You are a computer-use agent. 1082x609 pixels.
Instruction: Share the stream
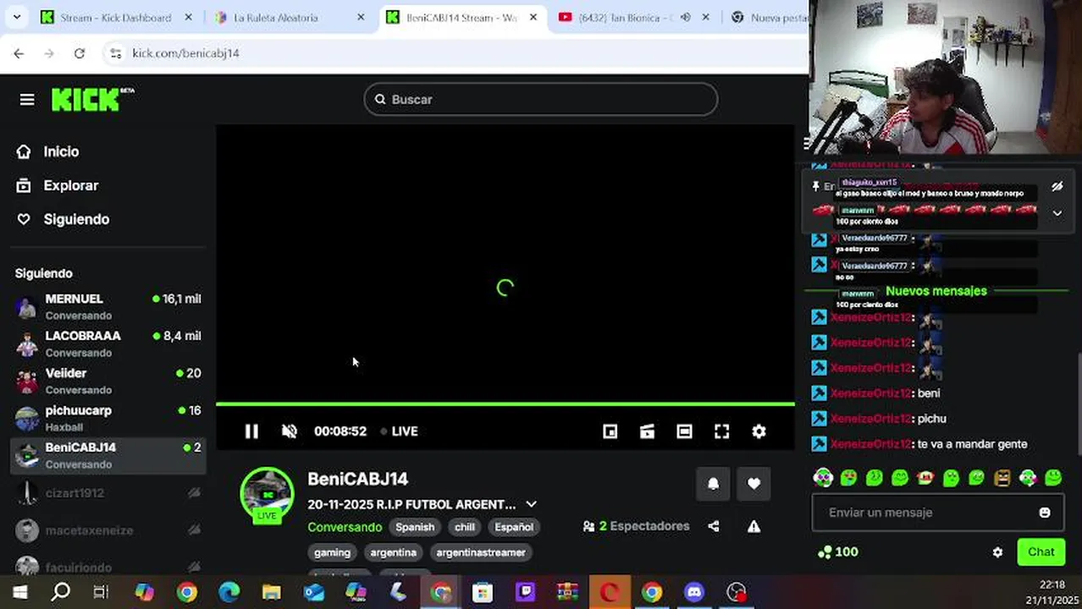713,526
